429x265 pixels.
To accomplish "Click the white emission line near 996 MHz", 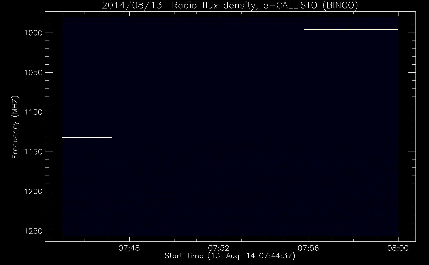I will point(351,29).
